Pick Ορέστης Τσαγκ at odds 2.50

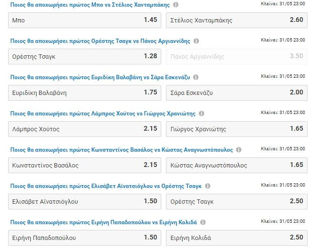click(x=238, y=201)
